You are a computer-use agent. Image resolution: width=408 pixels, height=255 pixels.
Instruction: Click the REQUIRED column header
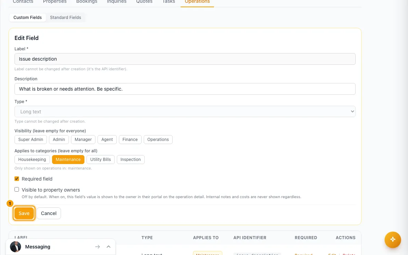pyautogui.click(x=306, y=237)
